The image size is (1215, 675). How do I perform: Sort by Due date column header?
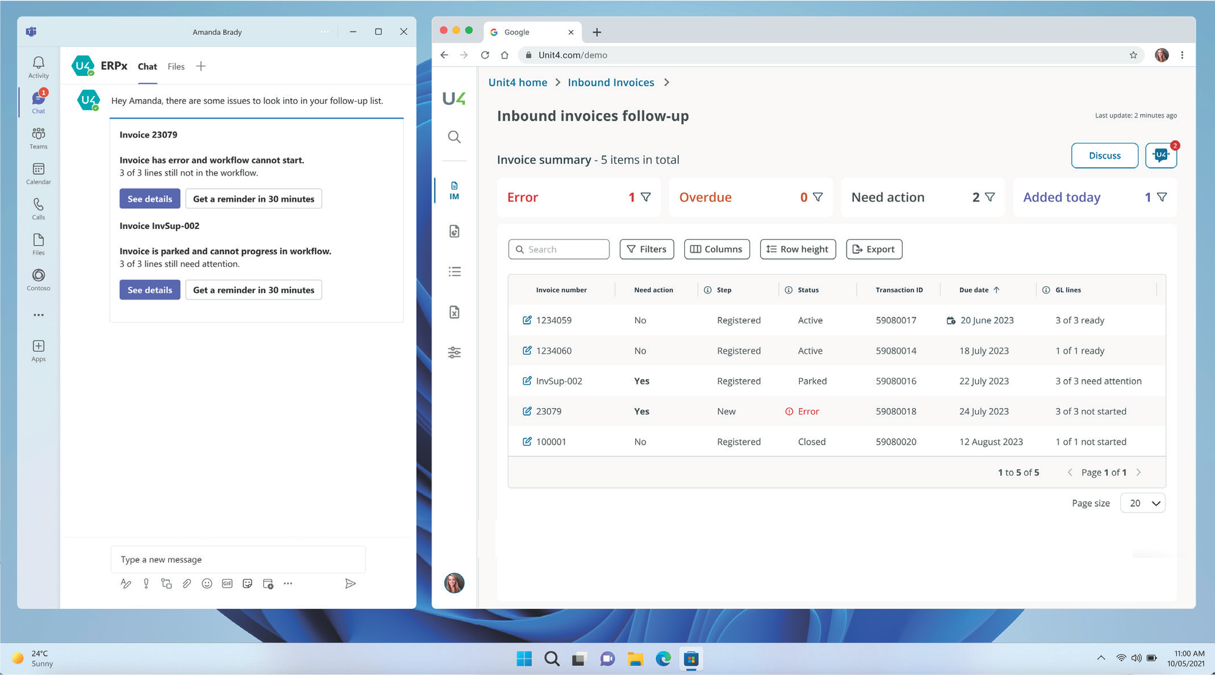(x=979, y=290)
